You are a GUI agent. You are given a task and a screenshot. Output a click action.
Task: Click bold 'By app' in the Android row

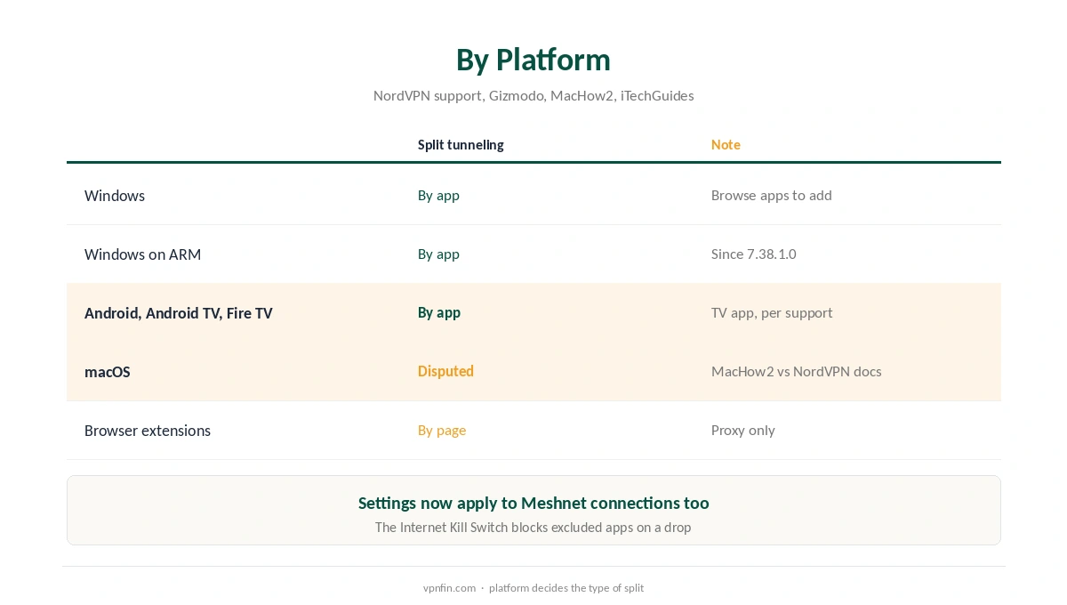click(x=439, y=312)
